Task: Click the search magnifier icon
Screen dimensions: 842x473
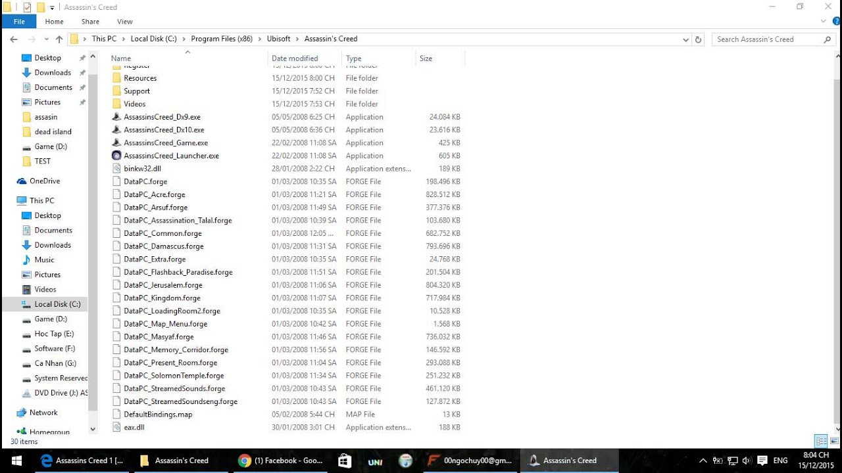Action: pos(828,39)
